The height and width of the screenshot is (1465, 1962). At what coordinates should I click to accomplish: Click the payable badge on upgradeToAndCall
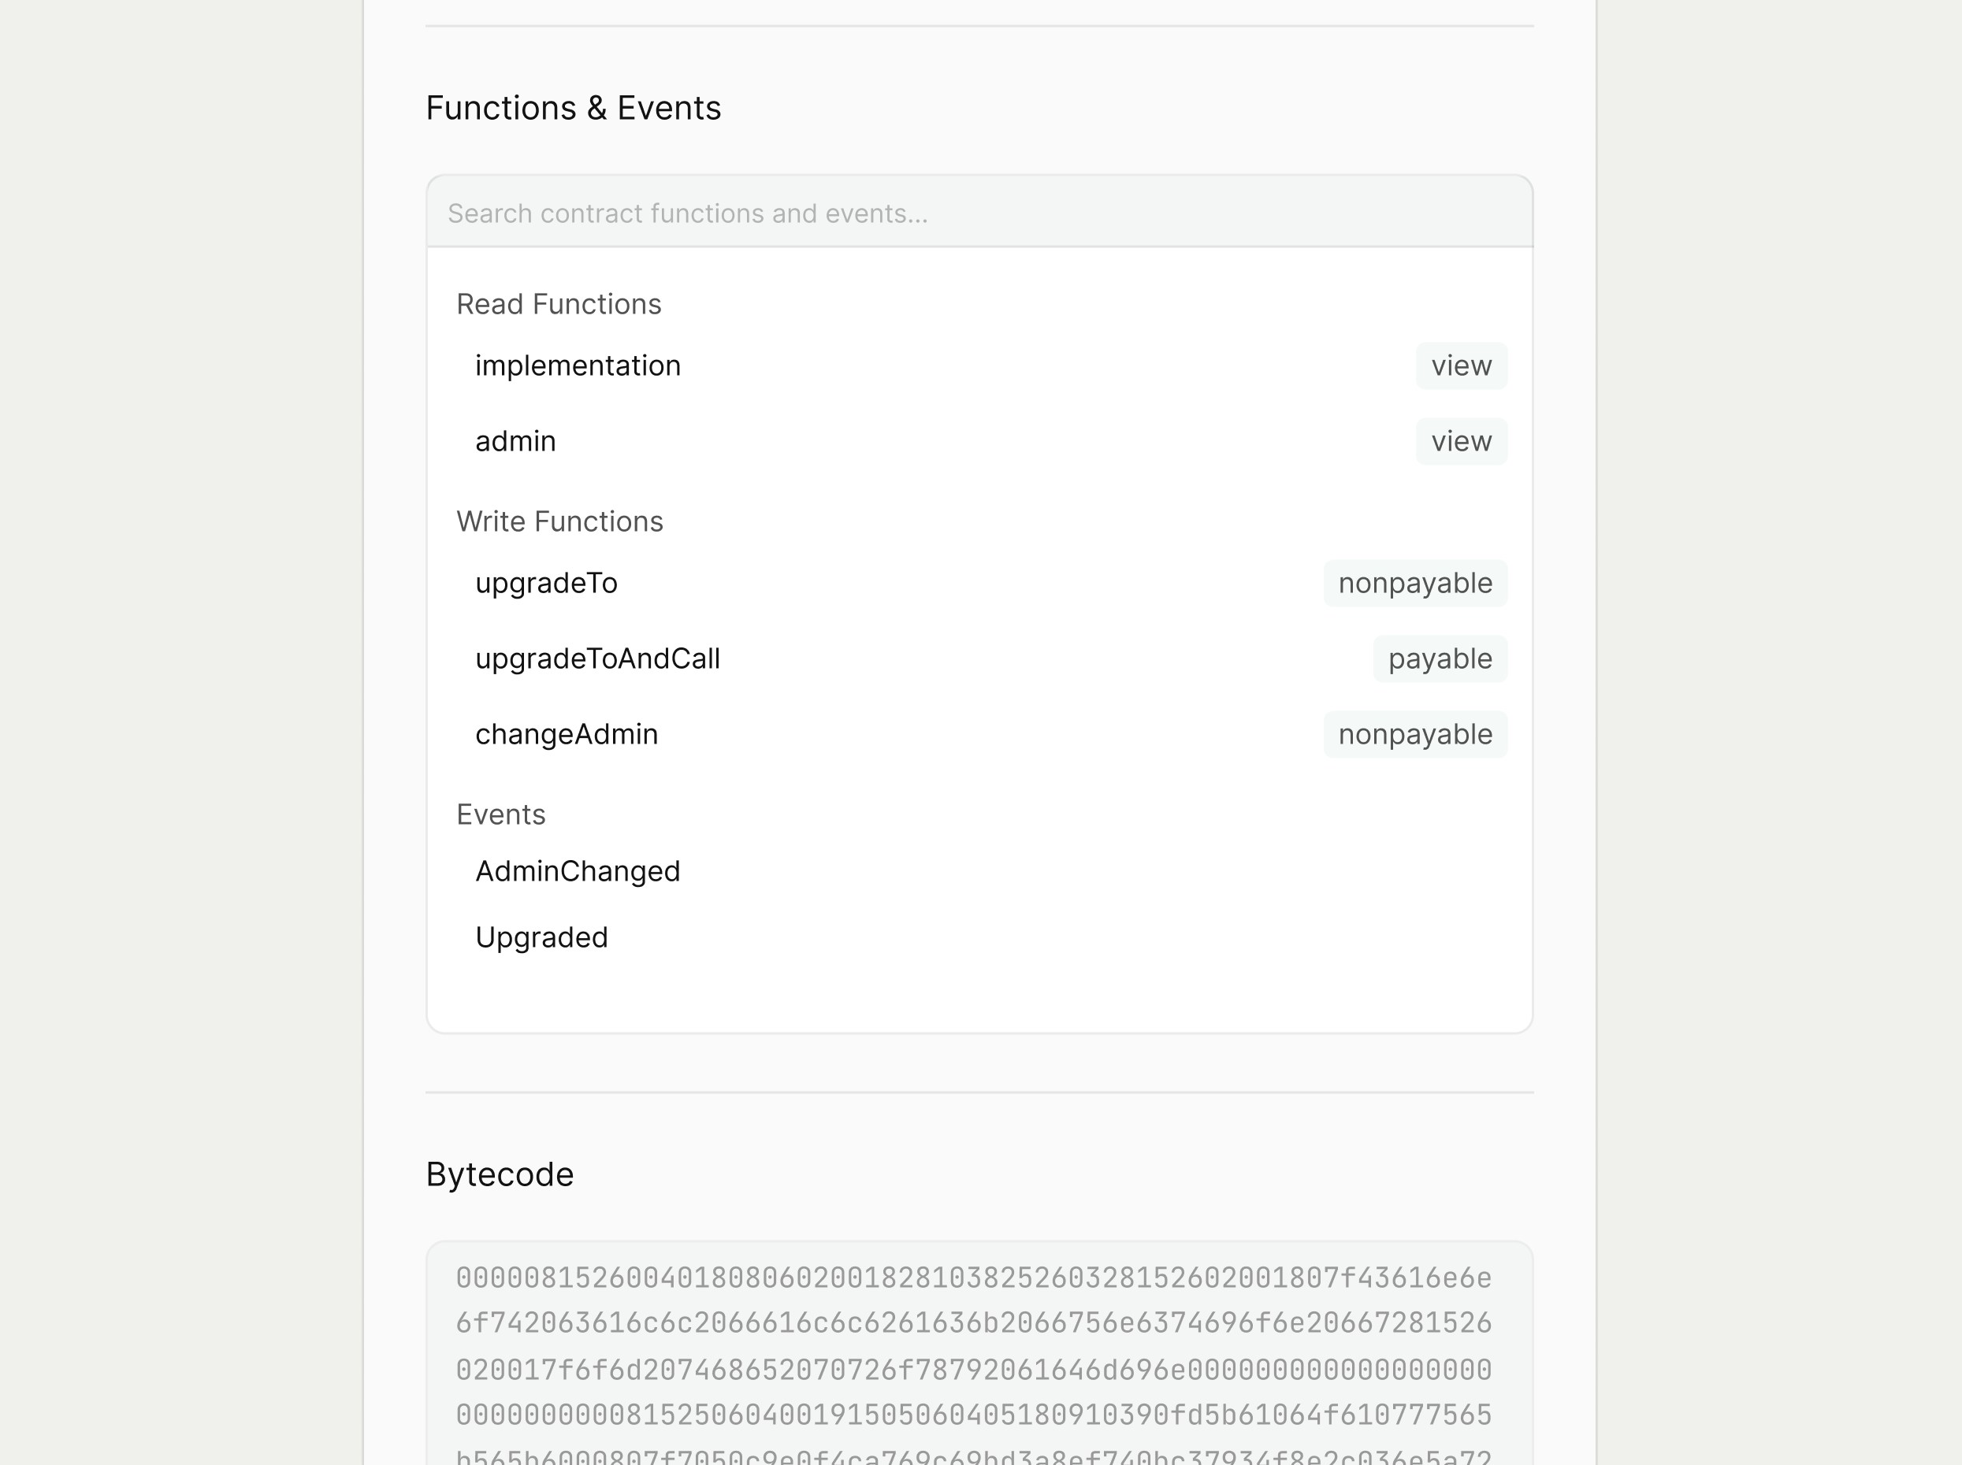(1439, 658)
